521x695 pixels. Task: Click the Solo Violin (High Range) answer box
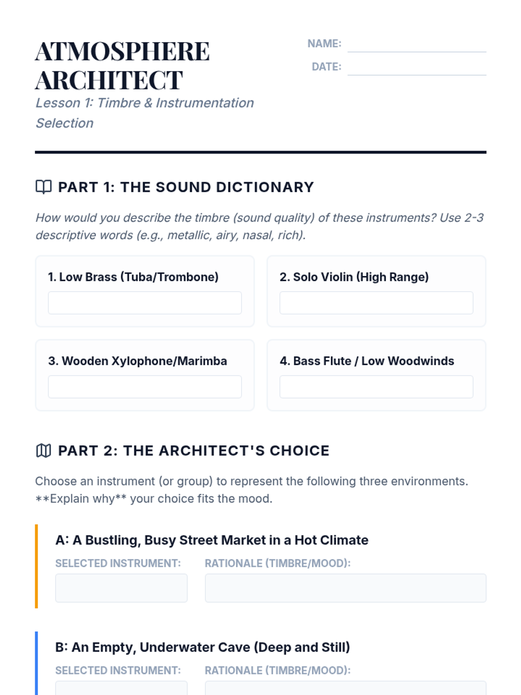376,303
